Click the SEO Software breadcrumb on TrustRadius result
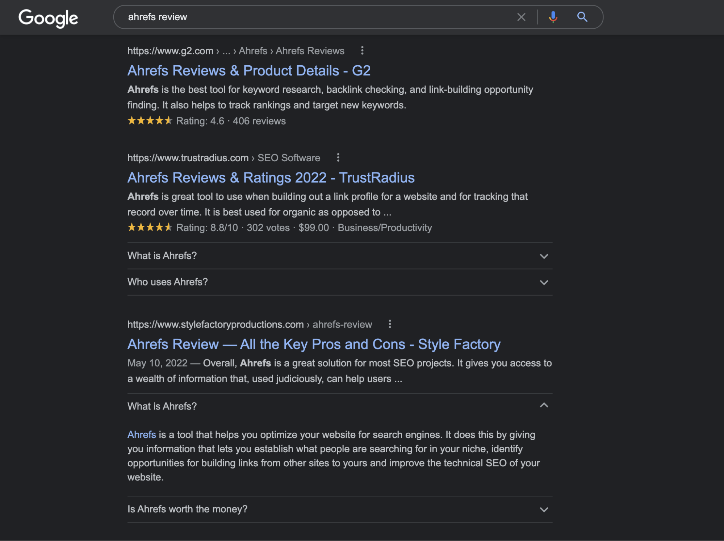 coord(288,158)
